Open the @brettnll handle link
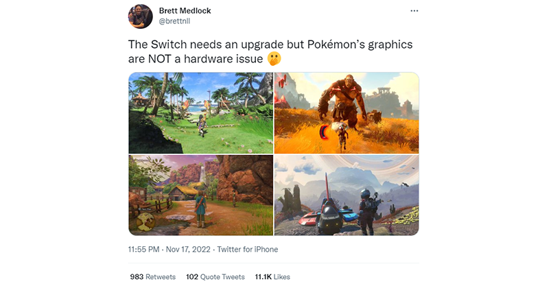549x288 pixels. [x=174, y=21]
